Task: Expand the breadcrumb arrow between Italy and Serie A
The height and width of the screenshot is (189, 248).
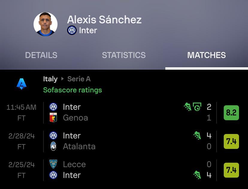Action: (62, 79)
